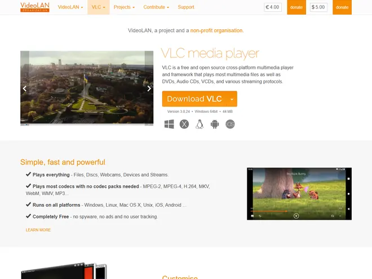Select the Mac OS X platform icon
372x279 pixels.
coord(184,124)
